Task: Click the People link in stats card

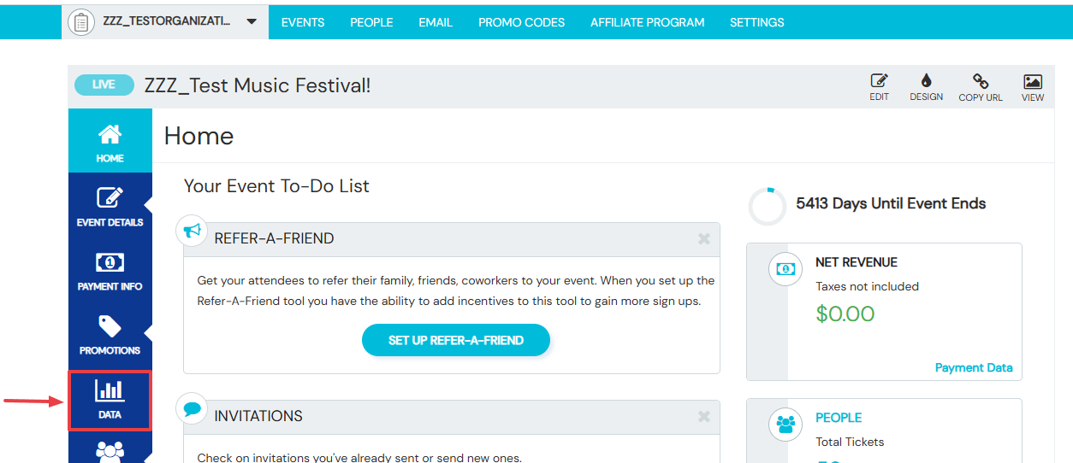Action: click(839, 418)
